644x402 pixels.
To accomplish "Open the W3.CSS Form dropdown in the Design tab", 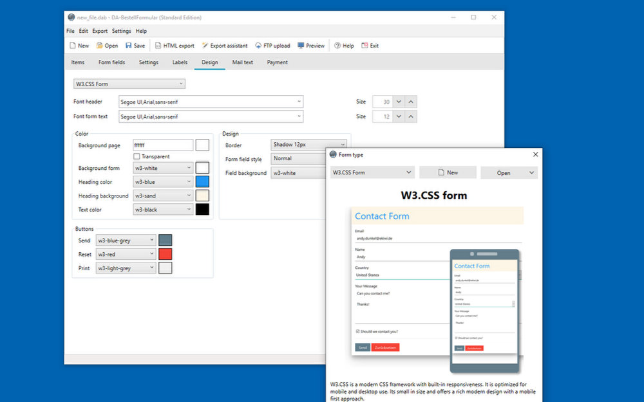I will point(129,84).
